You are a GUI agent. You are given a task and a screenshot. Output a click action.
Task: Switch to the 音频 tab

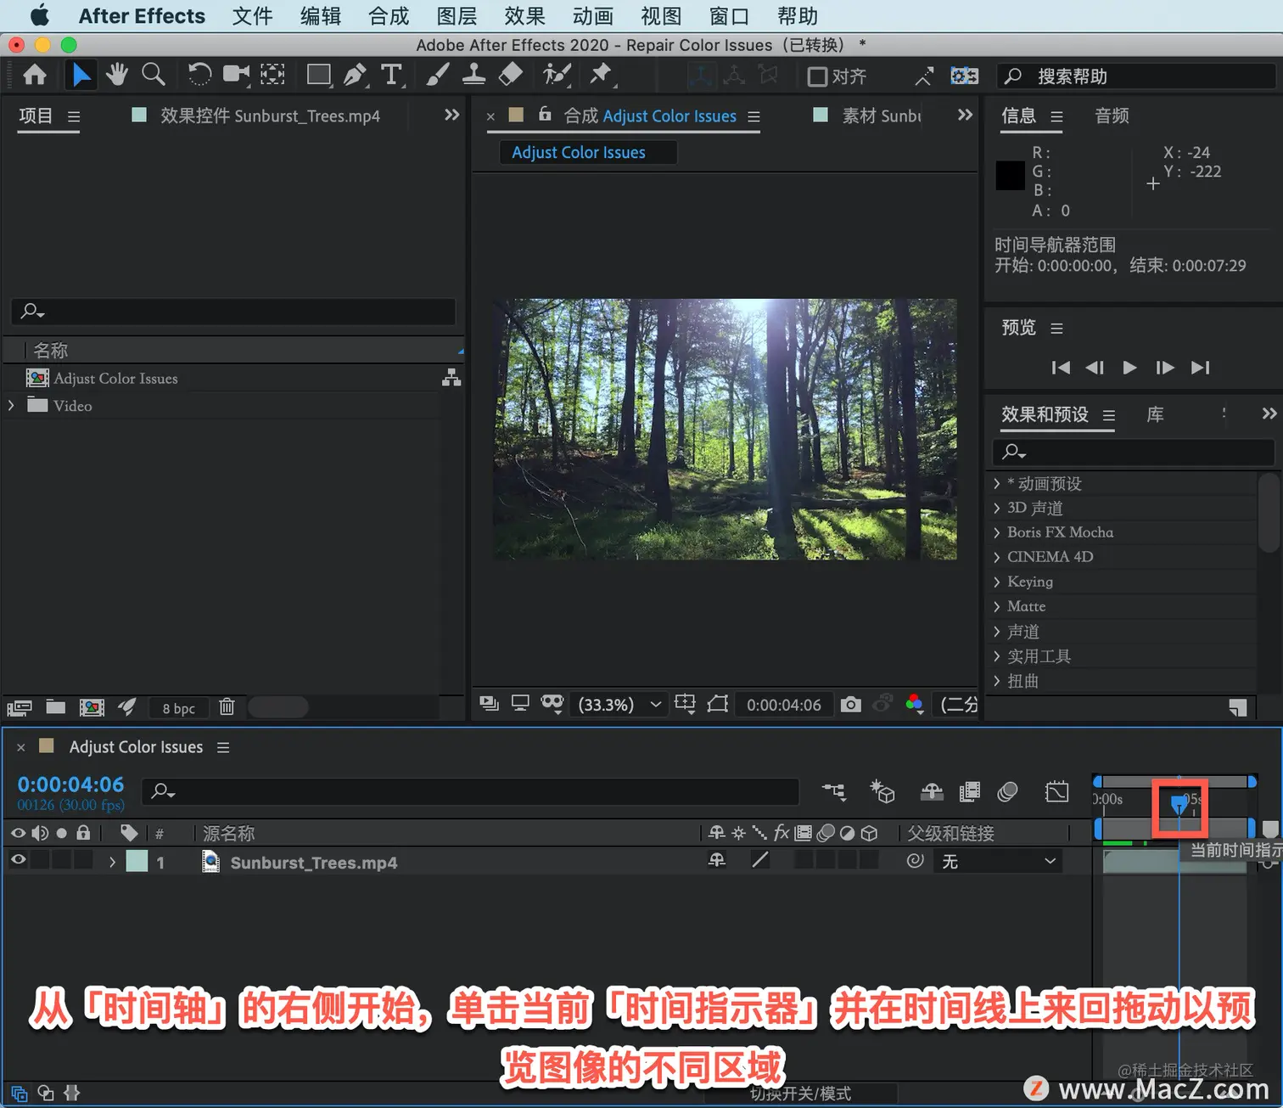coord(1112,115)
